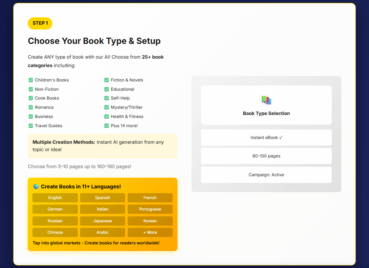The image size is (369, 268).
Task: Click the checkmark beside Travel Guides
Action: tap(31, 126)
